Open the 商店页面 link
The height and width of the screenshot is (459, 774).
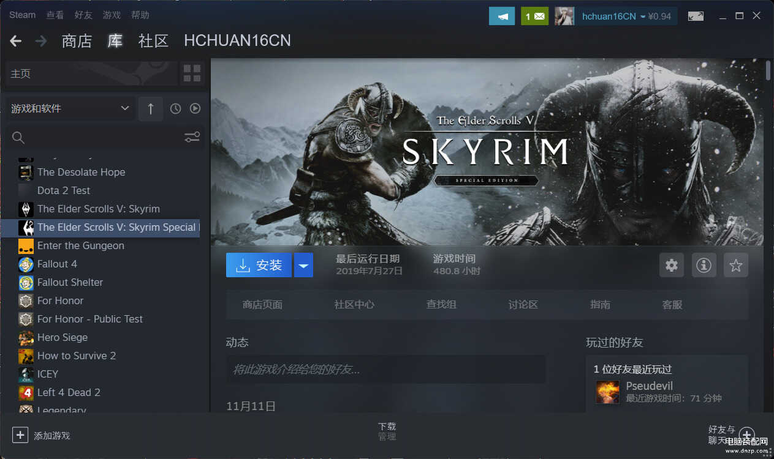pos(262,304)
